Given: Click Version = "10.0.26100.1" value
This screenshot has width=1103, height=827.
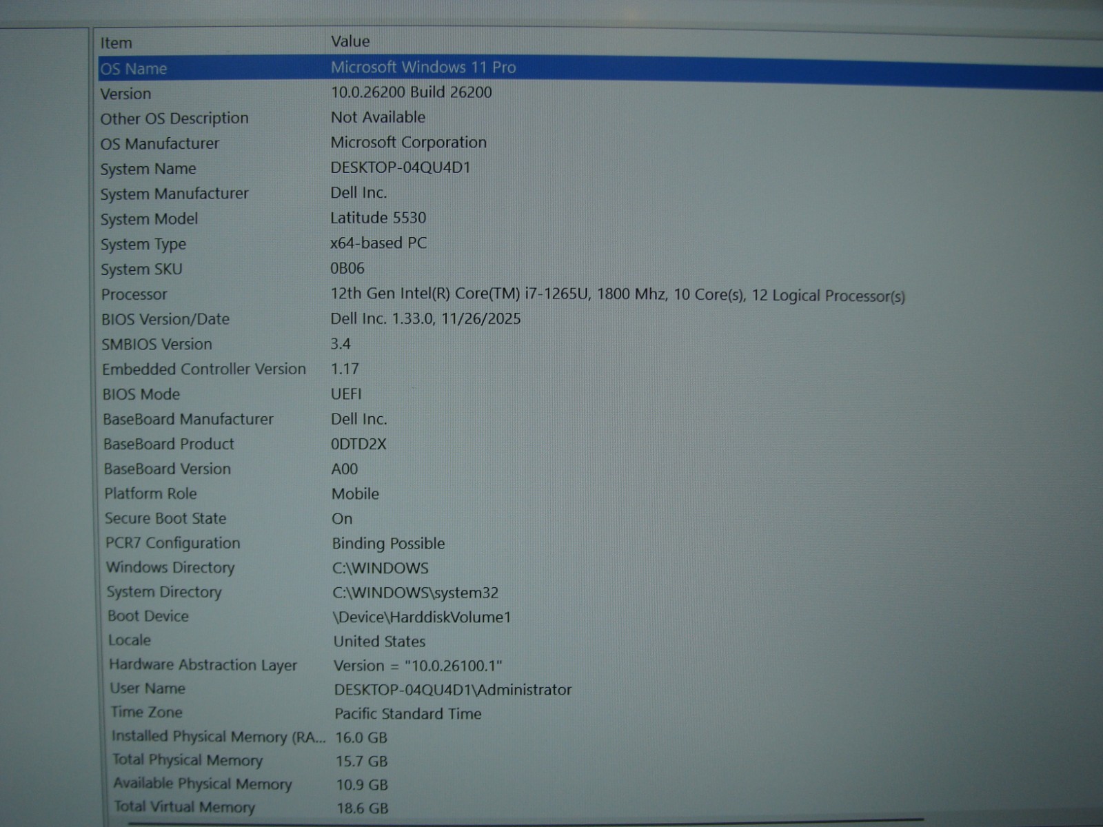Looking at the screenshot, I should click(x=418, y=666).
